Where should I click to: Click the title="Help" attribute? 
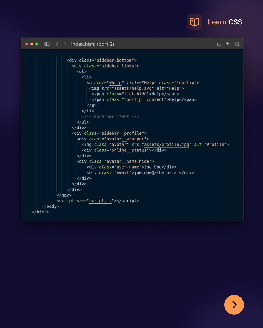[x=142, y=83]
